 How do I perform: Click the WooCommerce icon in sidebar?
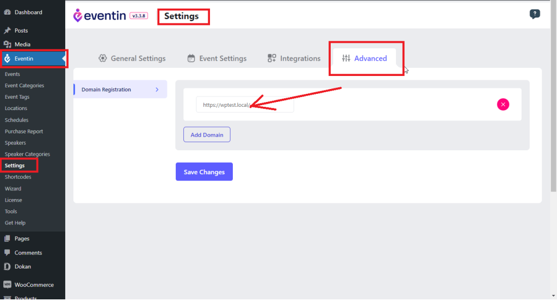pos(7,285)
